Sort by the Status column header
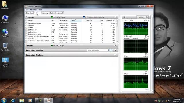184x103 pixels. tap(76, 21)
